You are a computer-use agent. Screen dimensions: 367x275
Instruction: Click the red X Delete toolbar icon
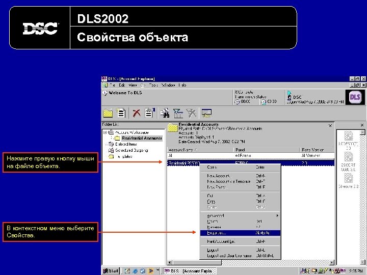(137, 114)
